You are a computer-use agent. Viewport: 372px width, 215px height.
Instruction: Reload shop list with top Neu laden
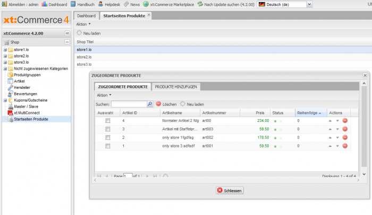[x=89, y=33]
